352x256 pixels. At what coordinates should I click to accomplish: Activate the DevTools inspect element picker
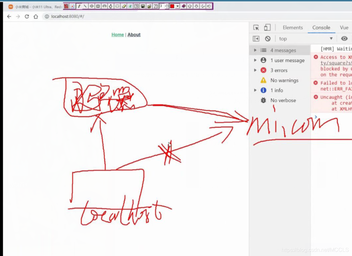click(x=256, y=27)
